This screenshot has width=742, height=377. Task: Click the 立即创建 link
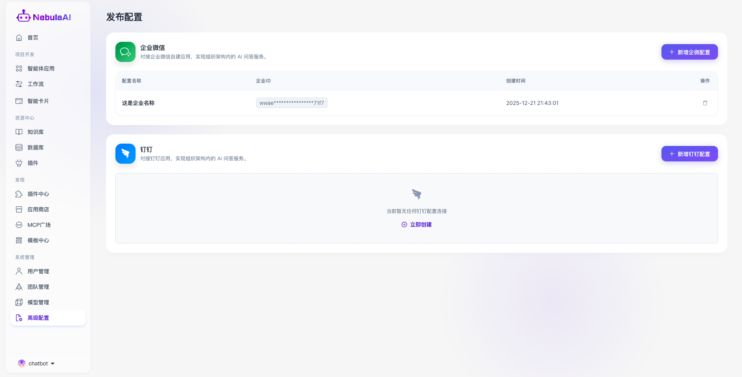click(x=417, y=224)
